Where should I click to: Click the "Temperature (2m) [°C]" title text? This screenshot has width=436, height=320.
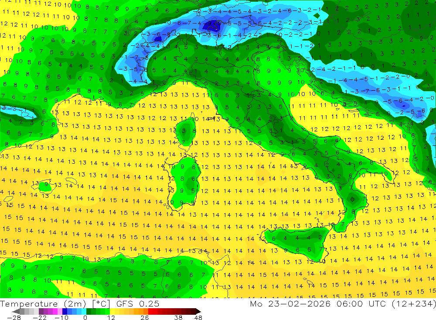coord(55,304)
